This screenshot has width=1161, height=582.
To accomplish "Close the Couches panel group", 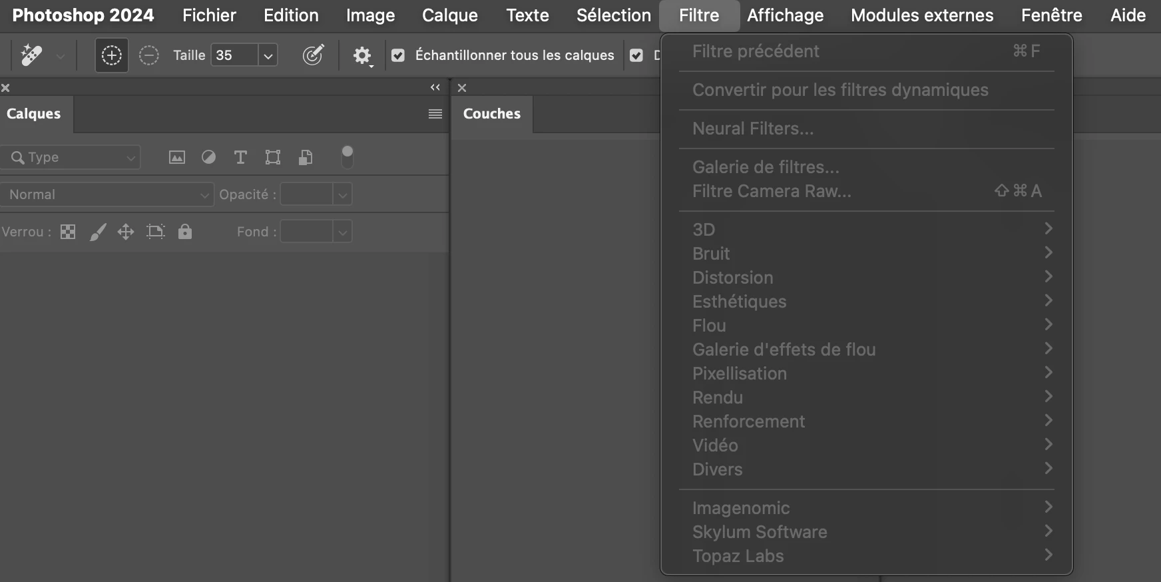I will pyautogui.click(x=462, y=88).
